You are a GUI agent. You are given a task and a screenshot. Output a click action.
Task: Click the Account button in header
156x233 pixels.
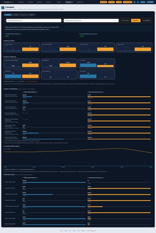point(143,2)
